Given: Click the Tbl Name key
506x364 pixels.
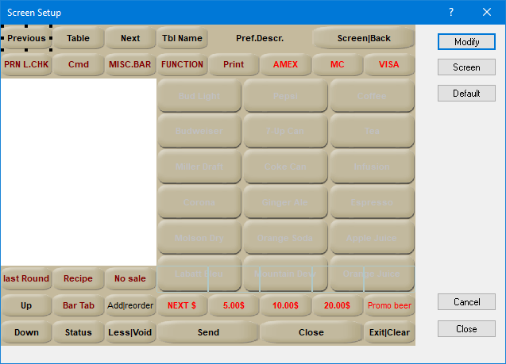Looking at the screenshot, I should tap(182, 38).
